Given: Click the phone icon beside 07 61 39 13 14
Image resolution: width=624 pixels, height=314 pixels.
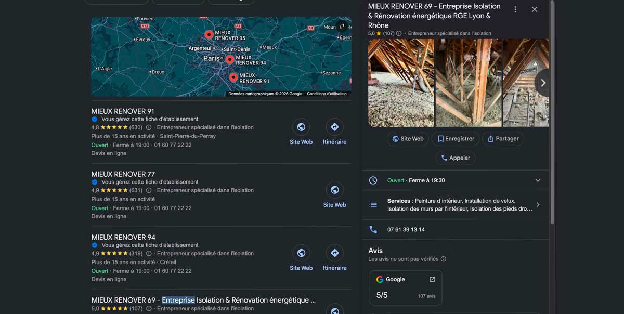Looking at the screenshot, I should (373, 229).
